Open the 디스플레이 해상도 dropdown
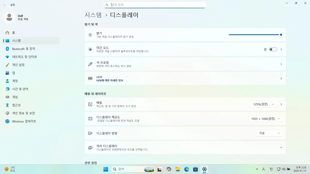The image size is (310, 174). pyautogui.click(x=266, y=119)
